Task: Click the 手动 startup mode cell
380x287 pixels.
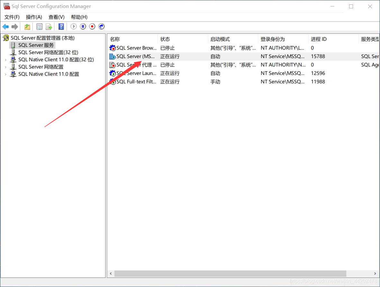Action: (x=215, y=82)
